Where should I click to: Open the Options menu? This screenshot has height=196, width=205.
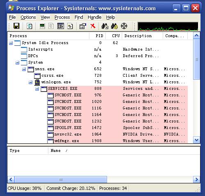click(28, 17)
